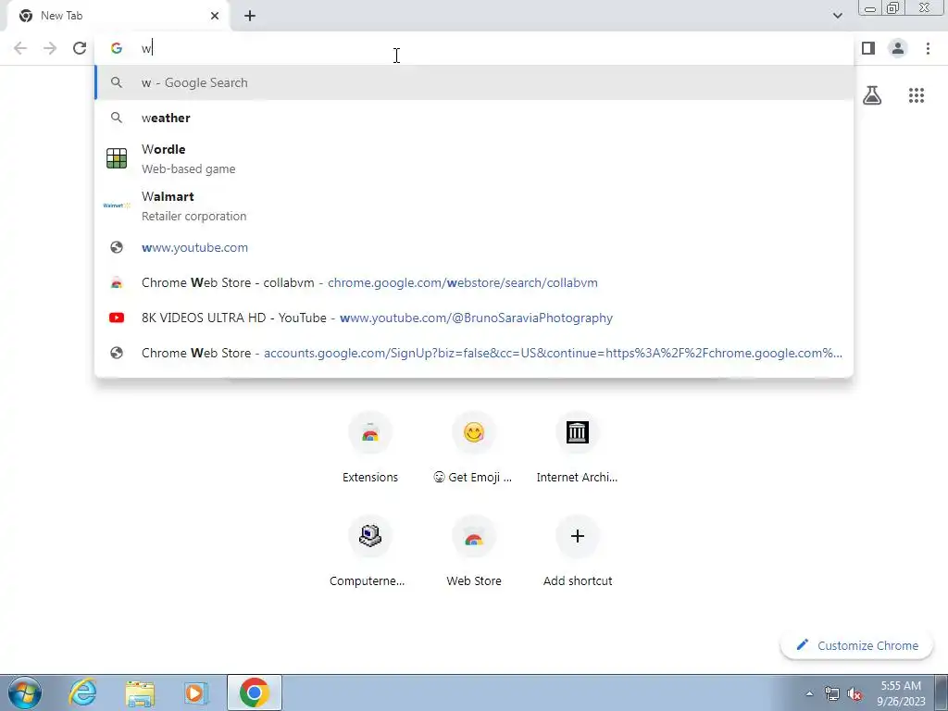
Task: Select the www.youtube.com suggestion
Action: tap(474, 247)
